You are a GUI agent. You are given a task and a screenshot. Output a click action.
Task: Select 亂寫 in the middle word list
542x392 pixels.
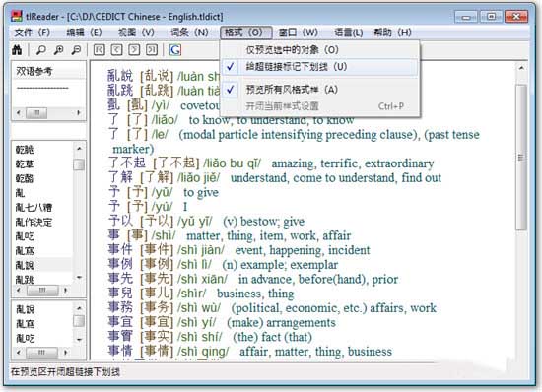click(x=25, y=251)
